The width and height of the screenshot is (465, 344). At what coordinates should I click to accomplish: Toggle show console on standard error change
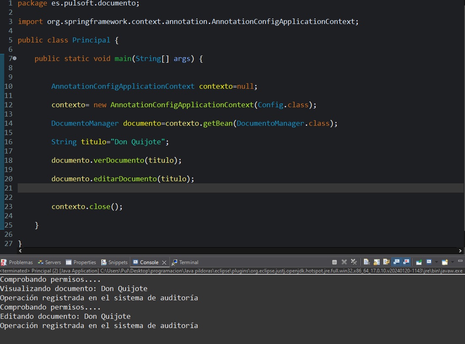click(x=406, y=262)
